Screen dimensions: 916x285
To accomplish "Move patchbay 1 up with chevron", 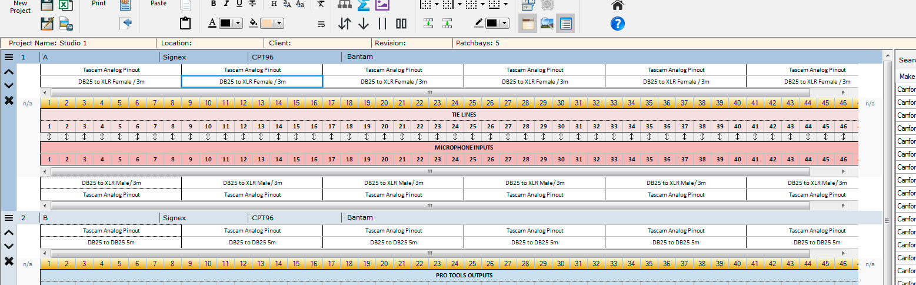I will (x=9, y=72).
